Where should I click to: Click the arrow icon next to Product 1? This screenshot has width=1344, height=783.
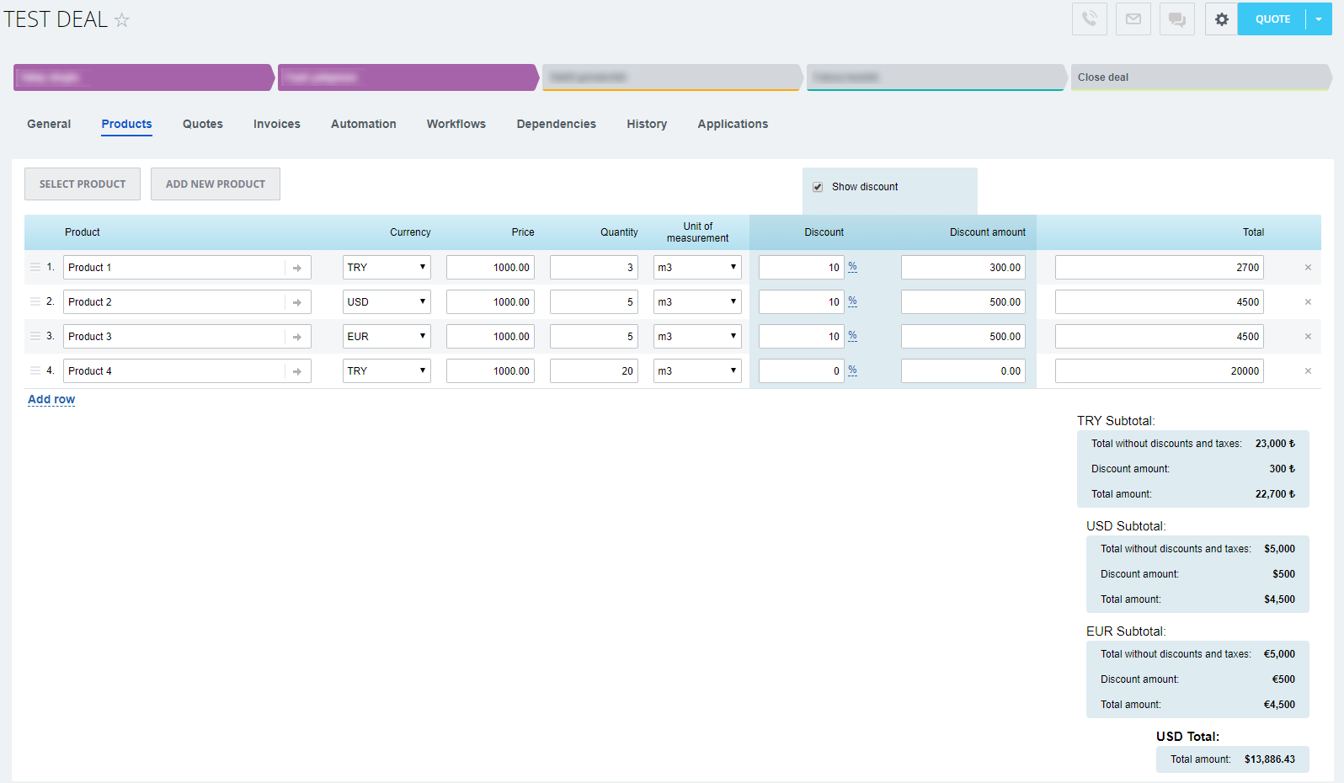pyautogui.click(x=297, y=268)
